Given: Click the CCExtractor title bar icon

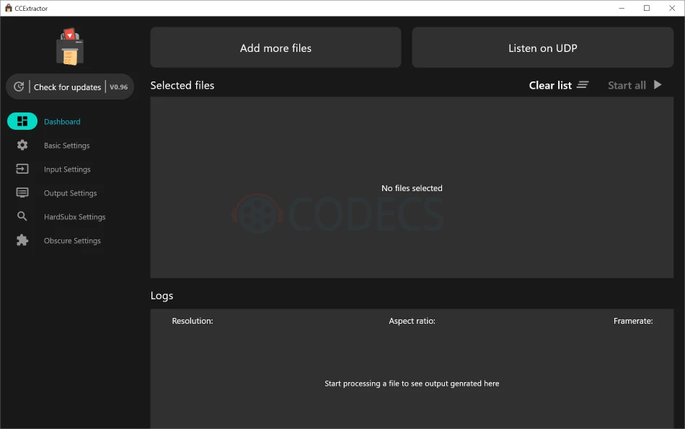Looking at the screenshot, I should point(7,8).
